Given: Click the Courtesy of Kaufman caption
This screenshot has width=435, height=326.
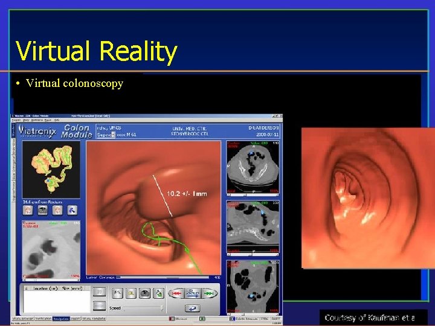Looking at the screenshot, I should (370, 318).
